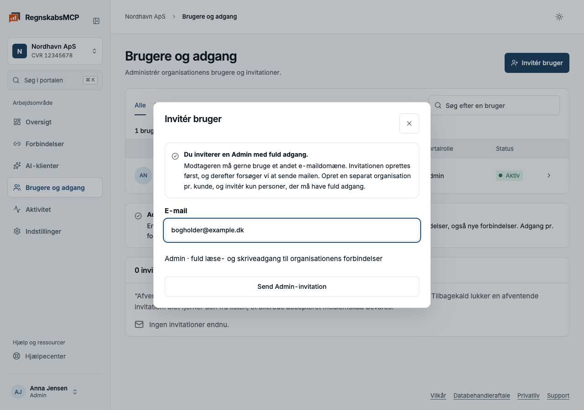This screenshot has width=584, height=410.
Task: Open the Nordhavn ApS organisation switcher
Action: [x=55, y=51]
